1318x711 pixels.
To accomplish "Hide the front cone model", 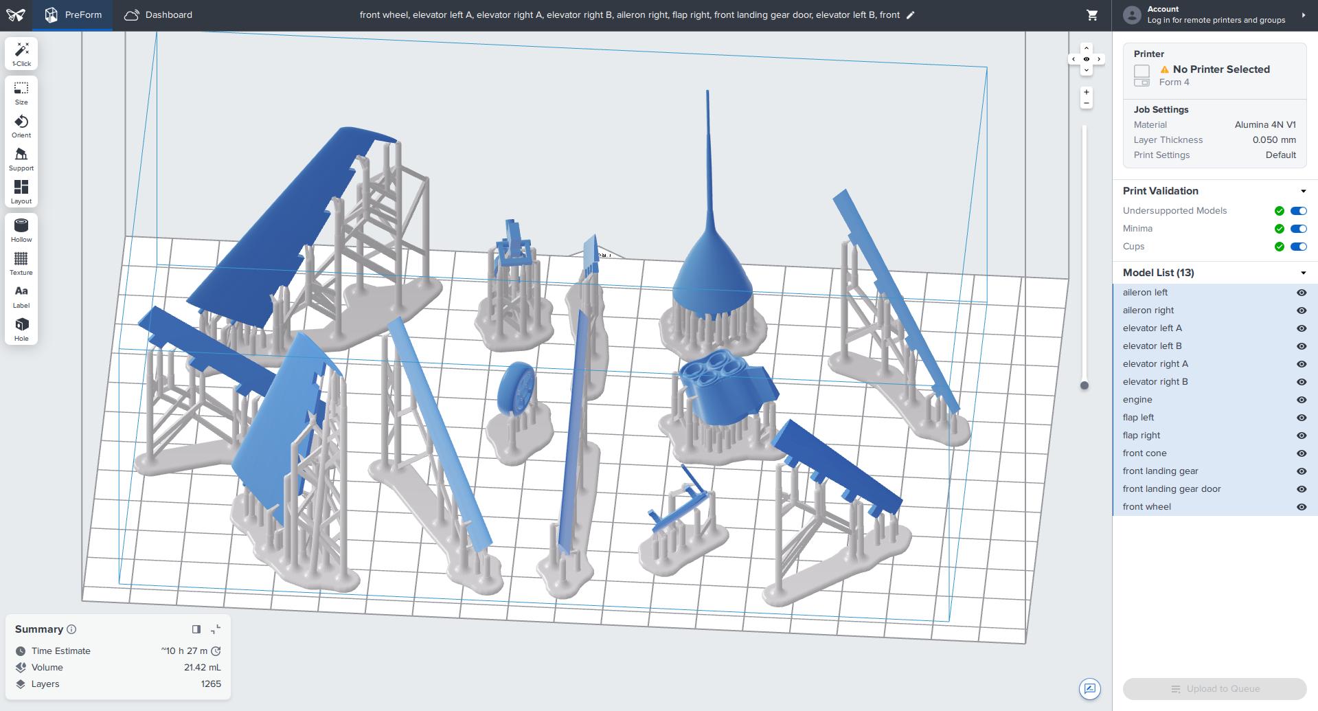I will (x=1301, y=453).
